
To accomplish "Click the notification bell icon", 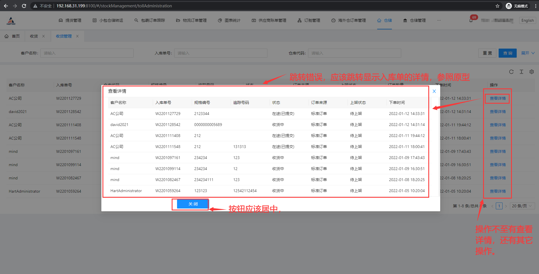I will (471, 21).
